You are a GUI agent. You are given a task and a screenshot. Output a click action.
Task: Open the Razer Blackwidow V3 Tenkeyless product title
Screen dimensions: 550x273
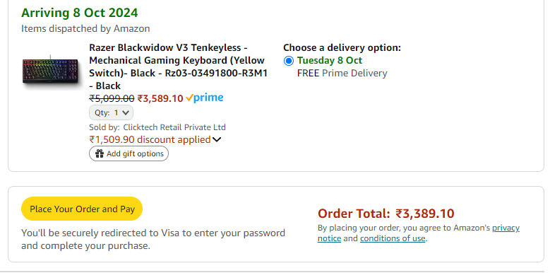(178, 66)
